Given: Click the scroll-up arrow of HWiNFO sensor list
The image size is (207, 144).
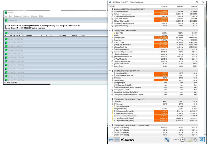Looking at the screenshot, I should [205, 6].
